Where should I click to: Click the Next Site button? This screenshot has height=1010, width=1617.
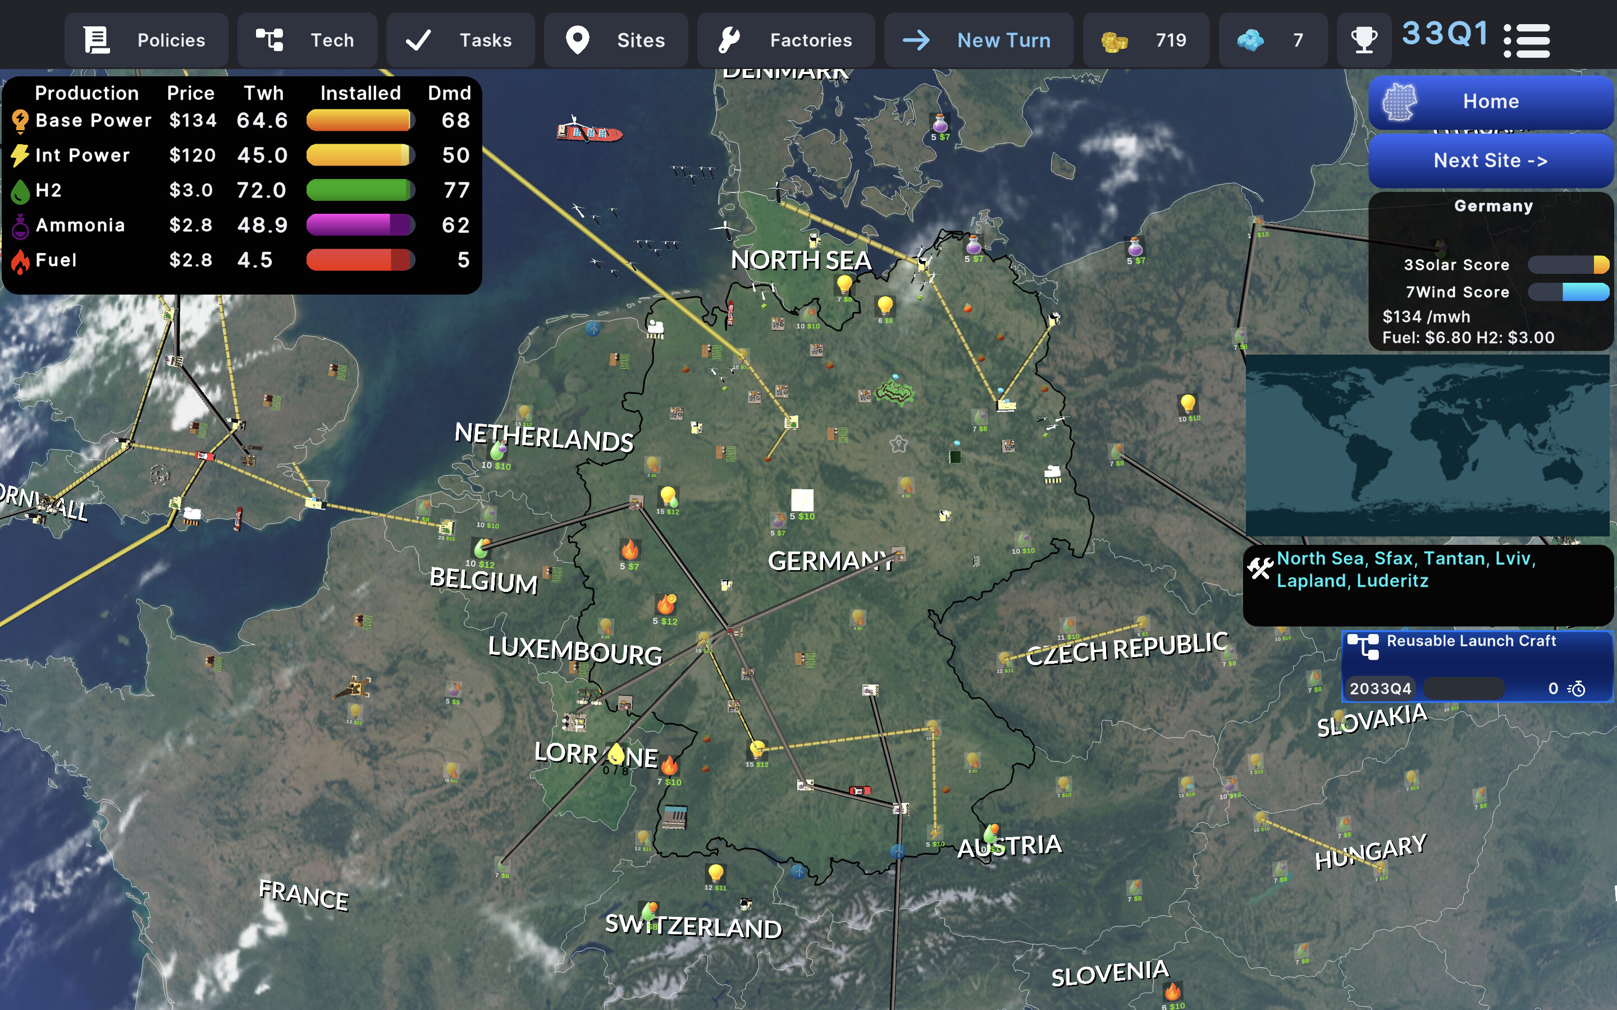point(1491,160)
